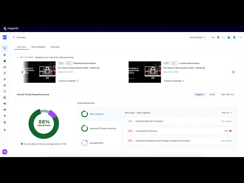Open the blue organization badge in sidebar
Image resolution: width=244 pixels, height=183 pixels.
tap(5, 37)
